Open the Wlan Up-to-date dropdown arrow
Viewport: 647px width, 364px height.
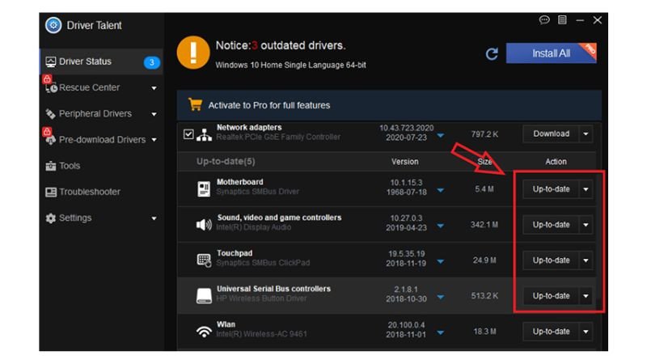586,332
